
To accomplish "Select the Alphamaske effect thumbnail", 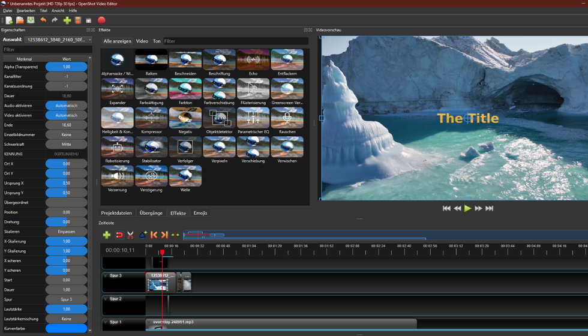I will [118, 59].
